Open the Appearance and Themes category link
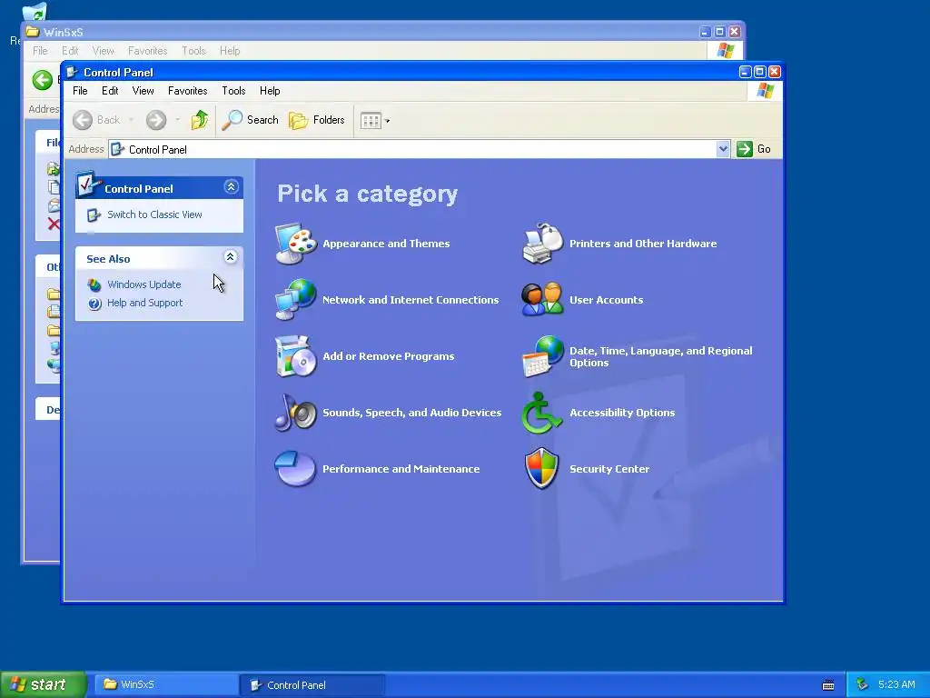This screenshot has height=698, width=930. click(x=386, y=244)
